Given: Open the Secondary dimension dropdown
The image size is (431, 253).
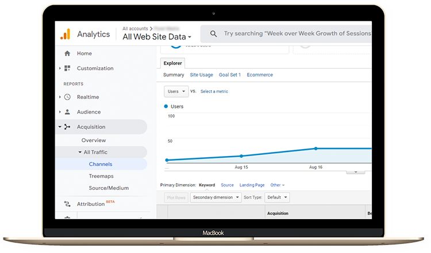Looking at the screenshot, I should (x=215, y=197).
